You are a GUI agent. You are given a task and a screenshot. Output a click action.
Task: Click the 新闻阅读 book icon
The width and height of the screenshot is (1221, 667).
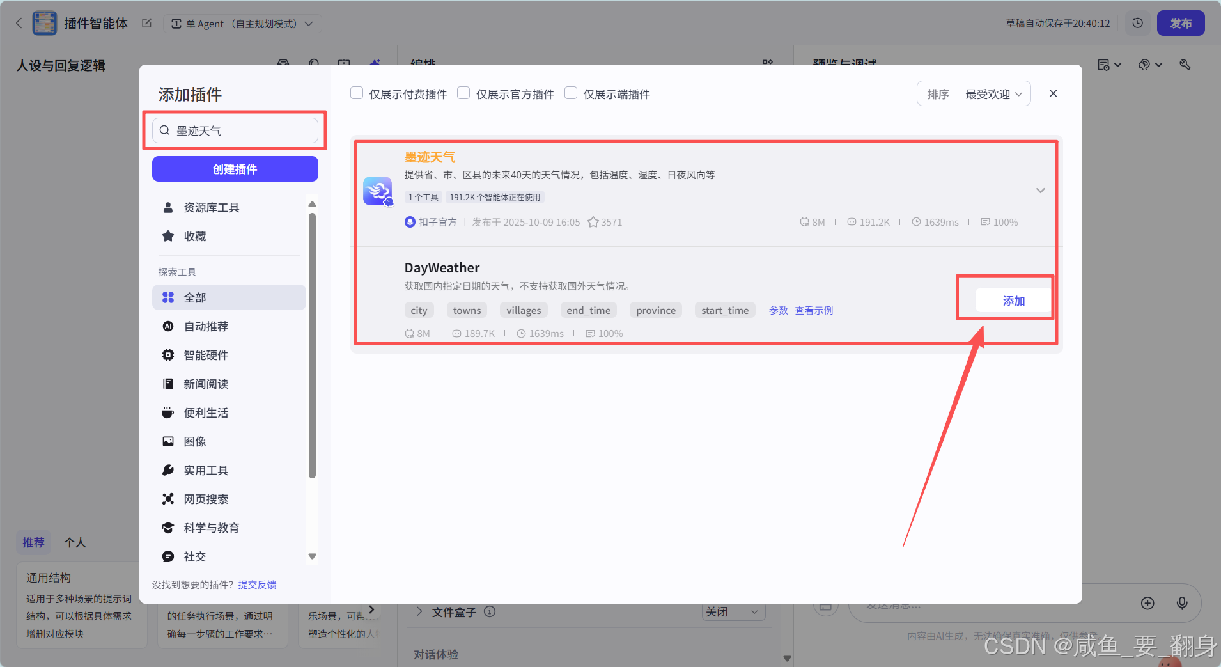coord(168,384)
